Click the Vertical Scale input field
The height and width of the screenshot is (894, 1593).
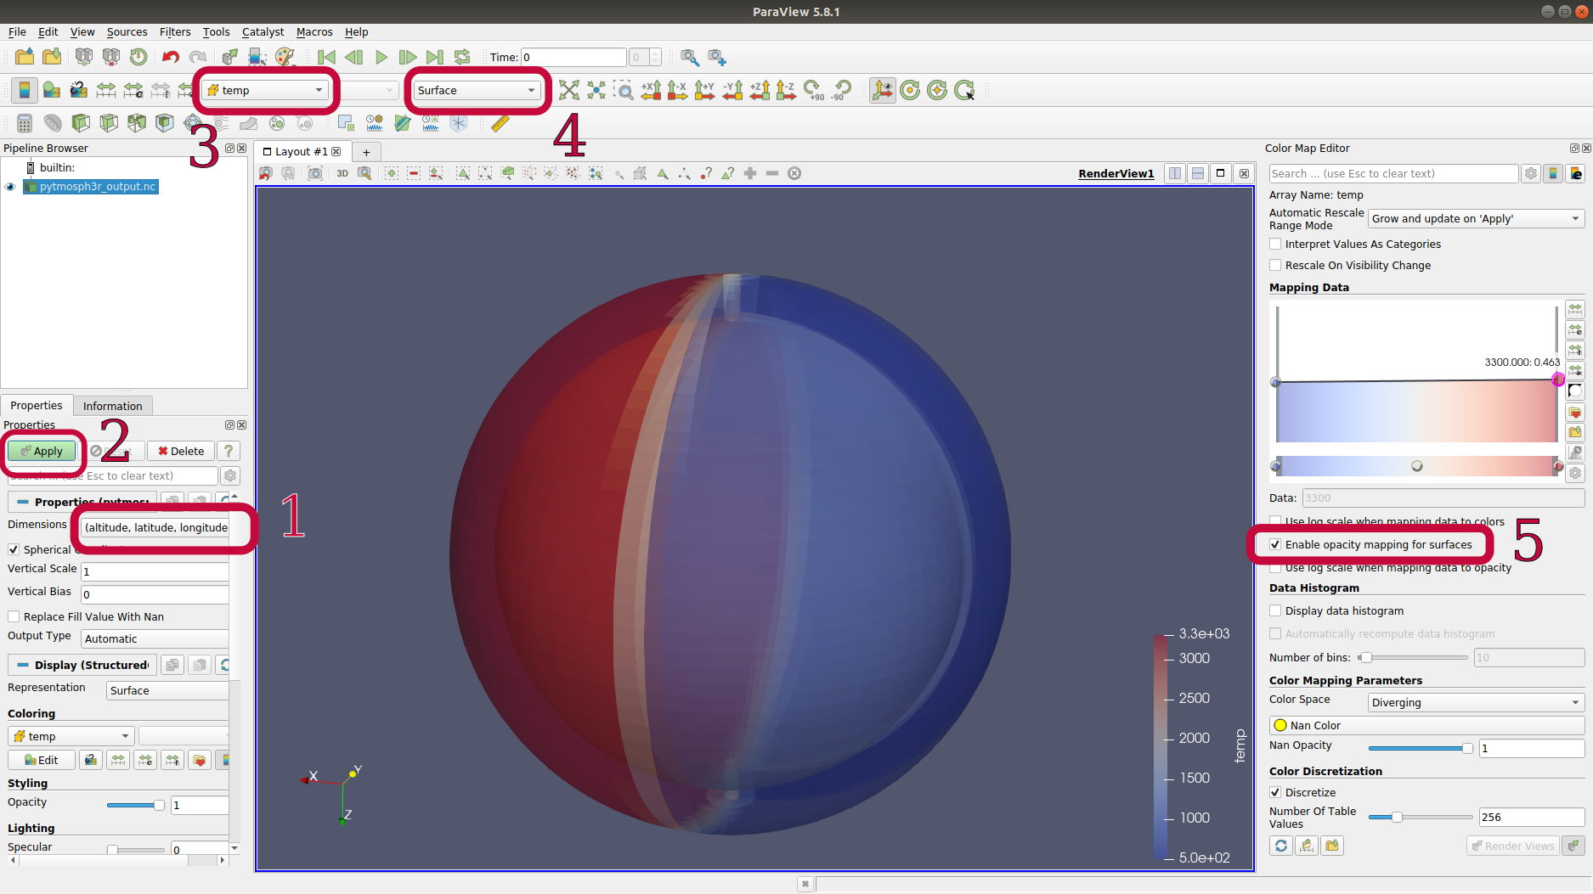click(155, 571)
